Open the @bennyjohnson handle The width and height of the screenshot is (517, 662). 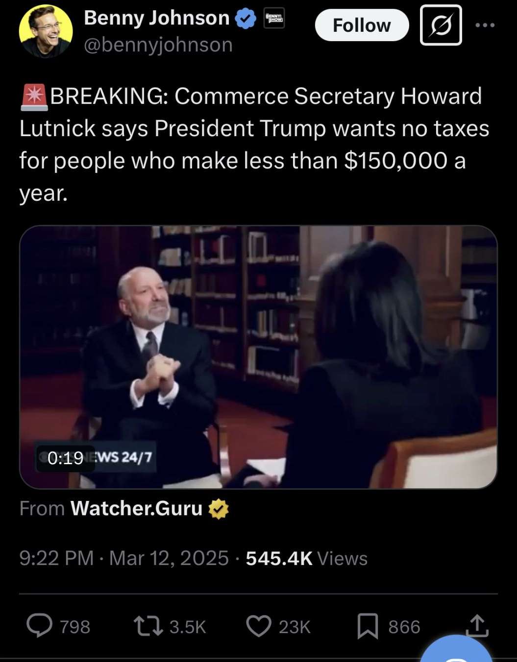158,45
